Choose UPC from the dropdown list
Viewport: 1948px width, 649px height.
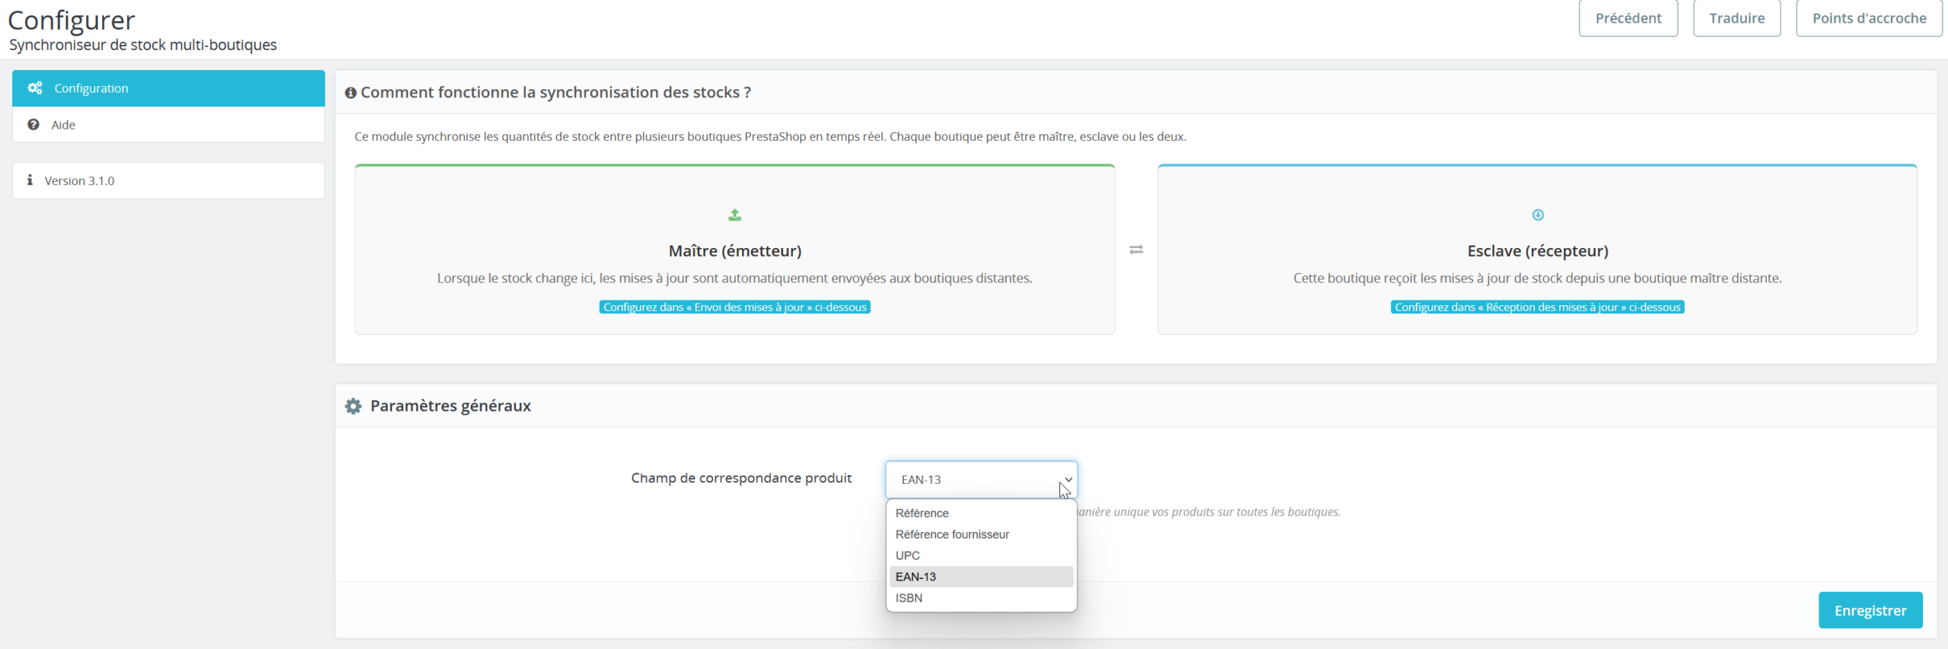point(982,555)
